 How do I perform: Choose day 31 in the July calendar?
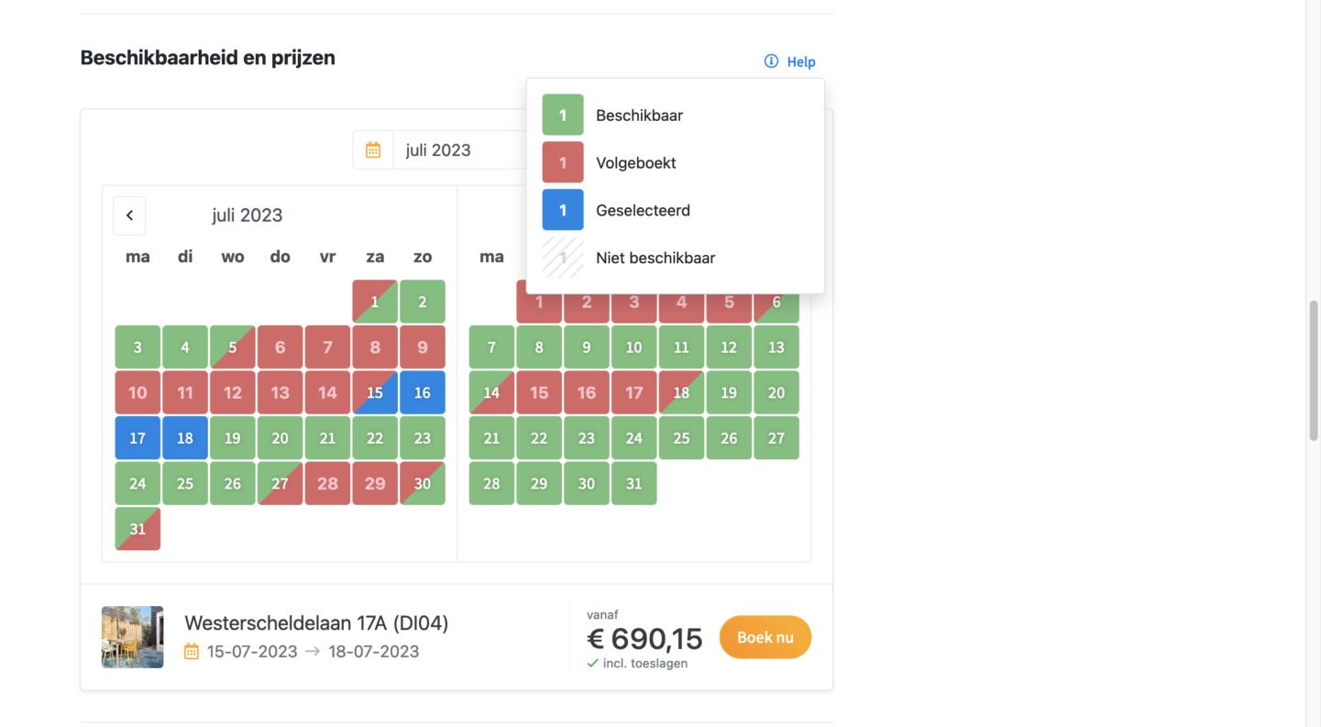(138, 529)
